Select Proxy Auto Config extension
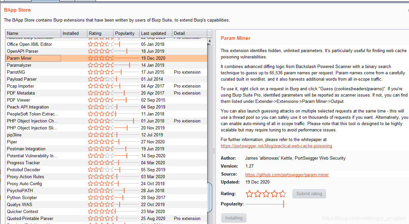Screen dimensions: 409x224 [x=106, y=184]
